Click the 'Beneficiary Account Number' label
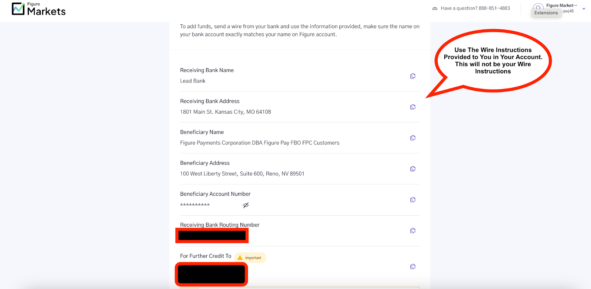591x289 pixels. pyautogui.click(x=215, y=194)
